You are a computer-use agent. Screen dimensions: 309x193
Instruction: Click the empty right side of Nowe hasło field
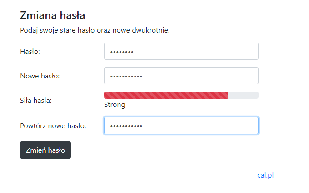click(199, 76)
